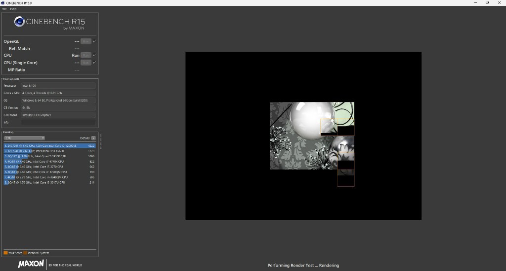506x271 pixels.
Task: Select ranking entry Intel Xeon CPU X5650
Action: point(50,151)
